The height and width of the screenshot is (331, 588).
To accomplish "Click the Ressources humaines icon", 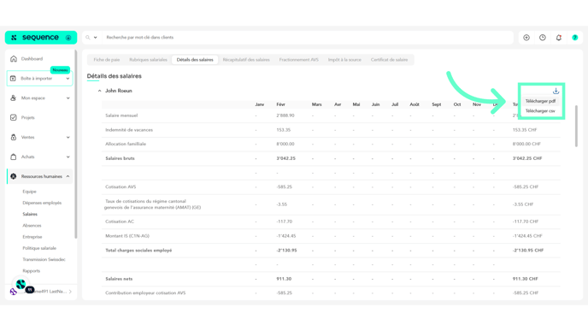I will pos(14,176).
